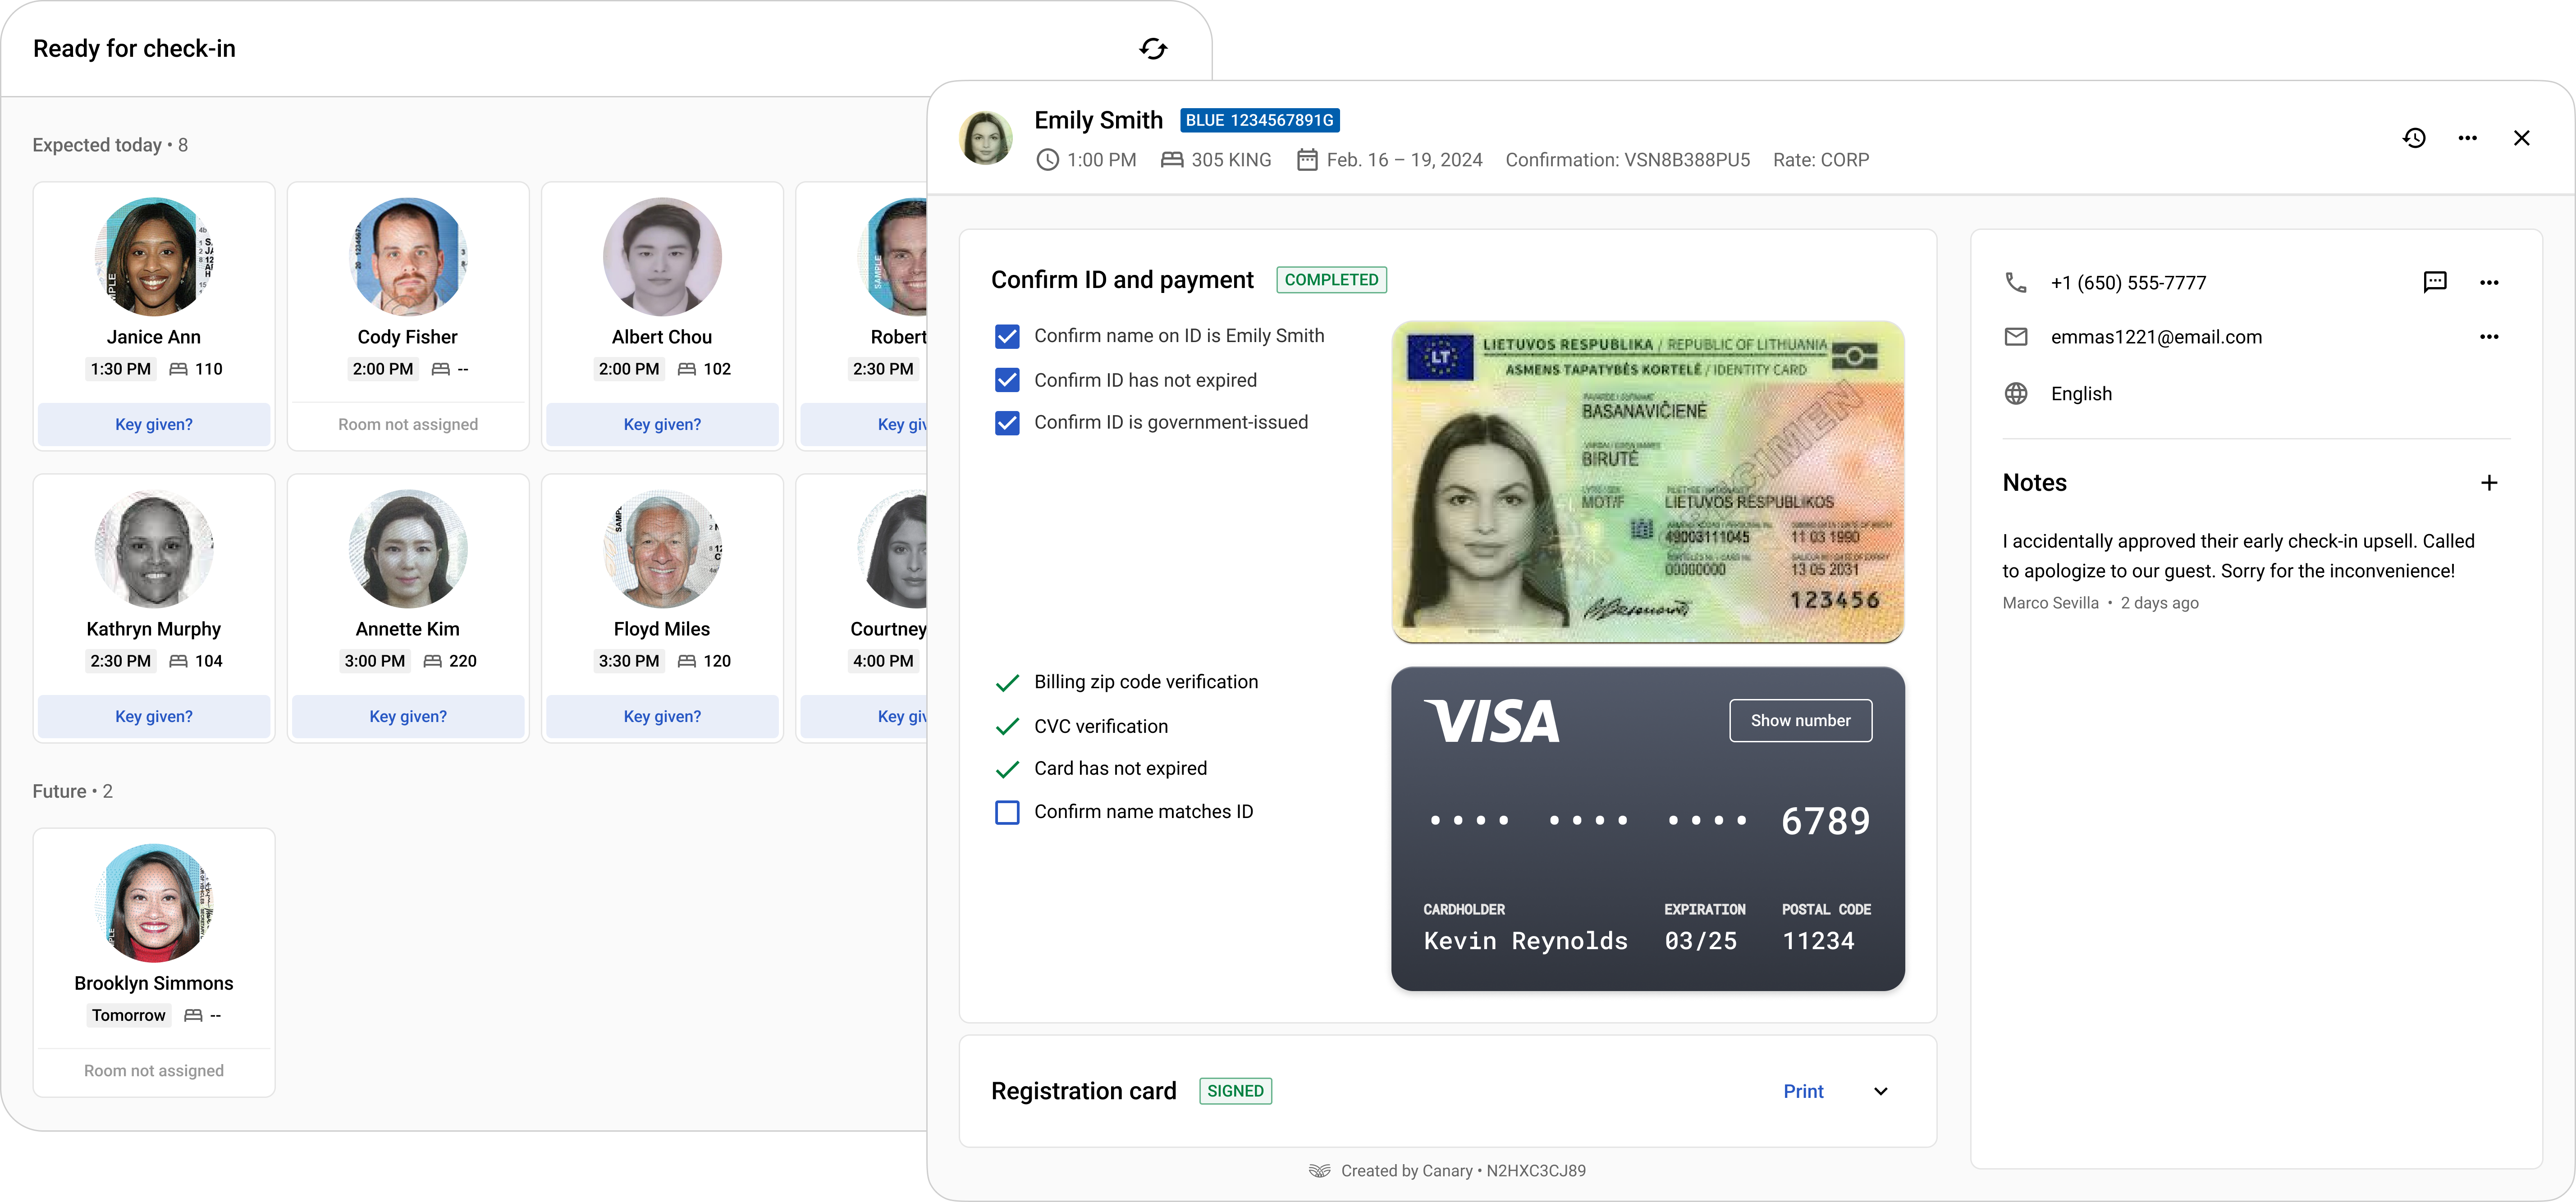
Task: Click the envelope email icon
Action: click(x=2016, y=337)
